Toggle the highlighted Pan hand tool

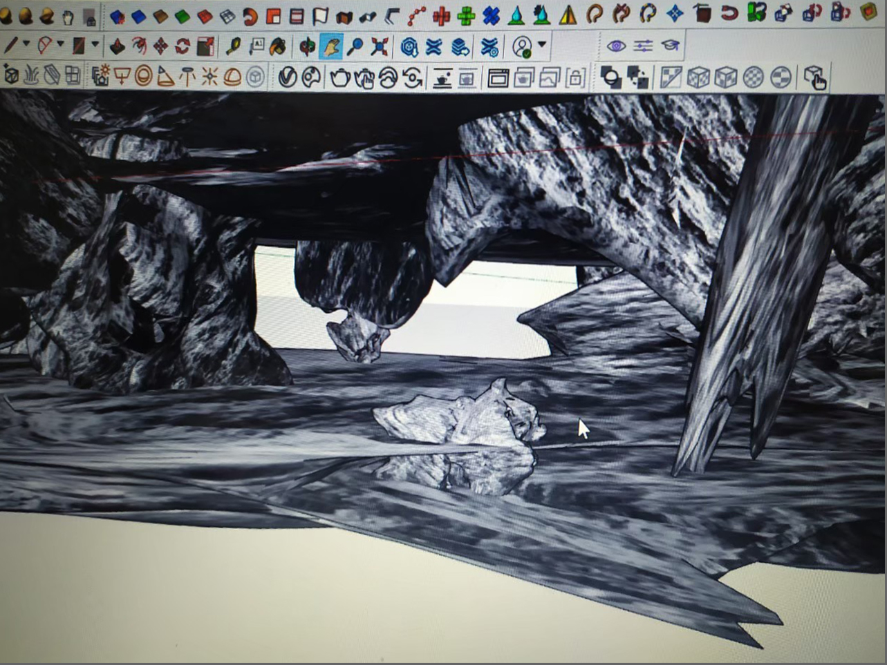tap(331, 47)
